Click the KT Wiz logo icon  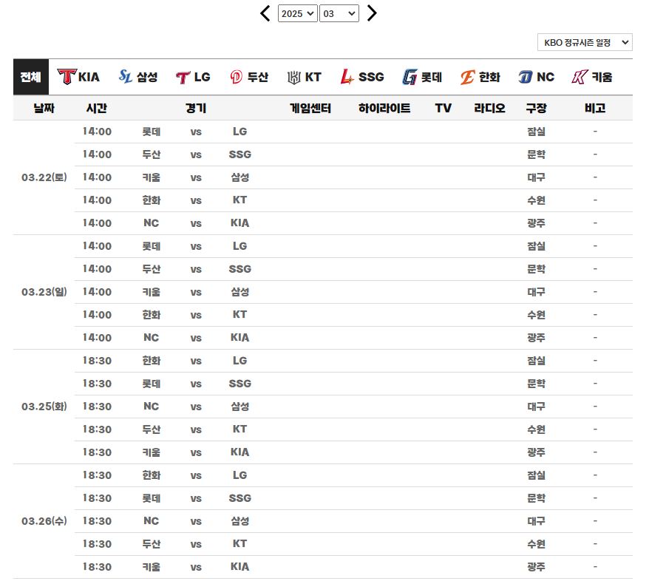(294, 78)
